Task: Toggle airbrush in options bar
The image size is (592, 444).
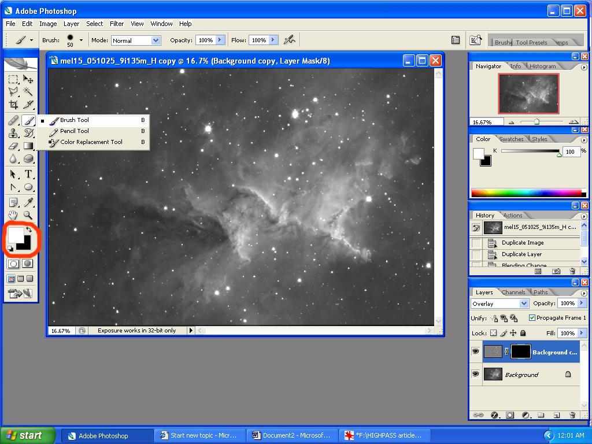Action: pyautogui.click(x=290, y=40)
